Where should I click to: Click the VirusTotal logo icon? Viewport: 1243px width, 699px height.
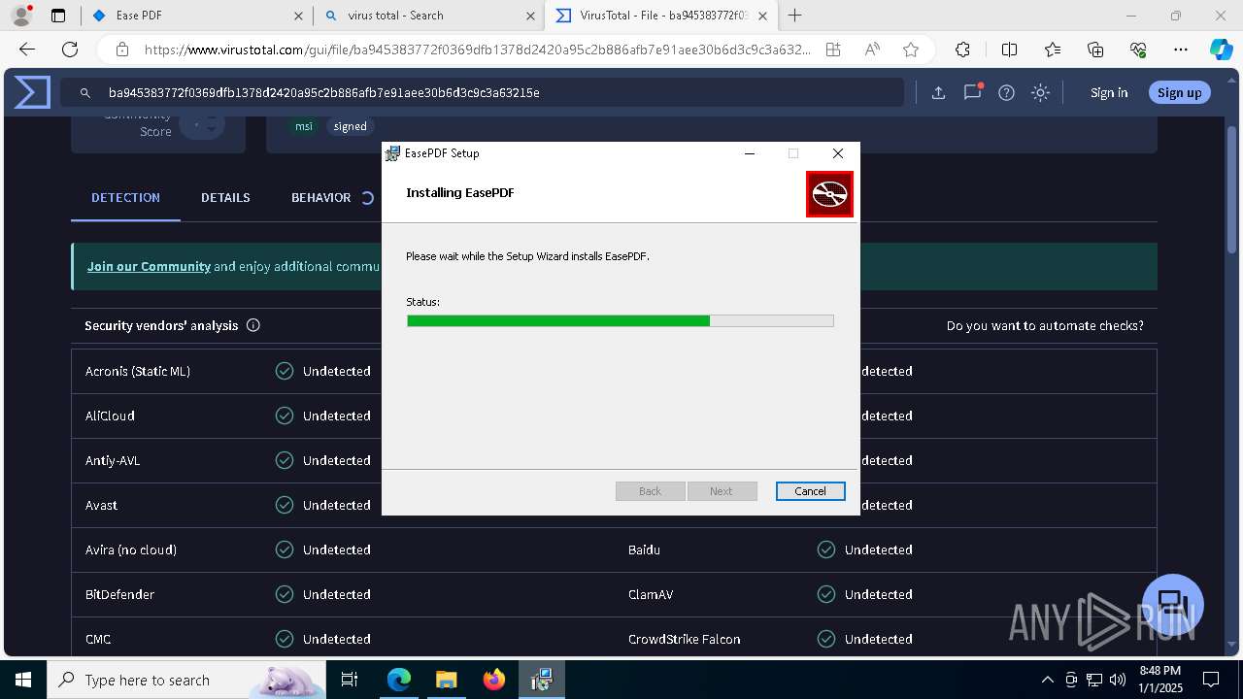(32, 92)
